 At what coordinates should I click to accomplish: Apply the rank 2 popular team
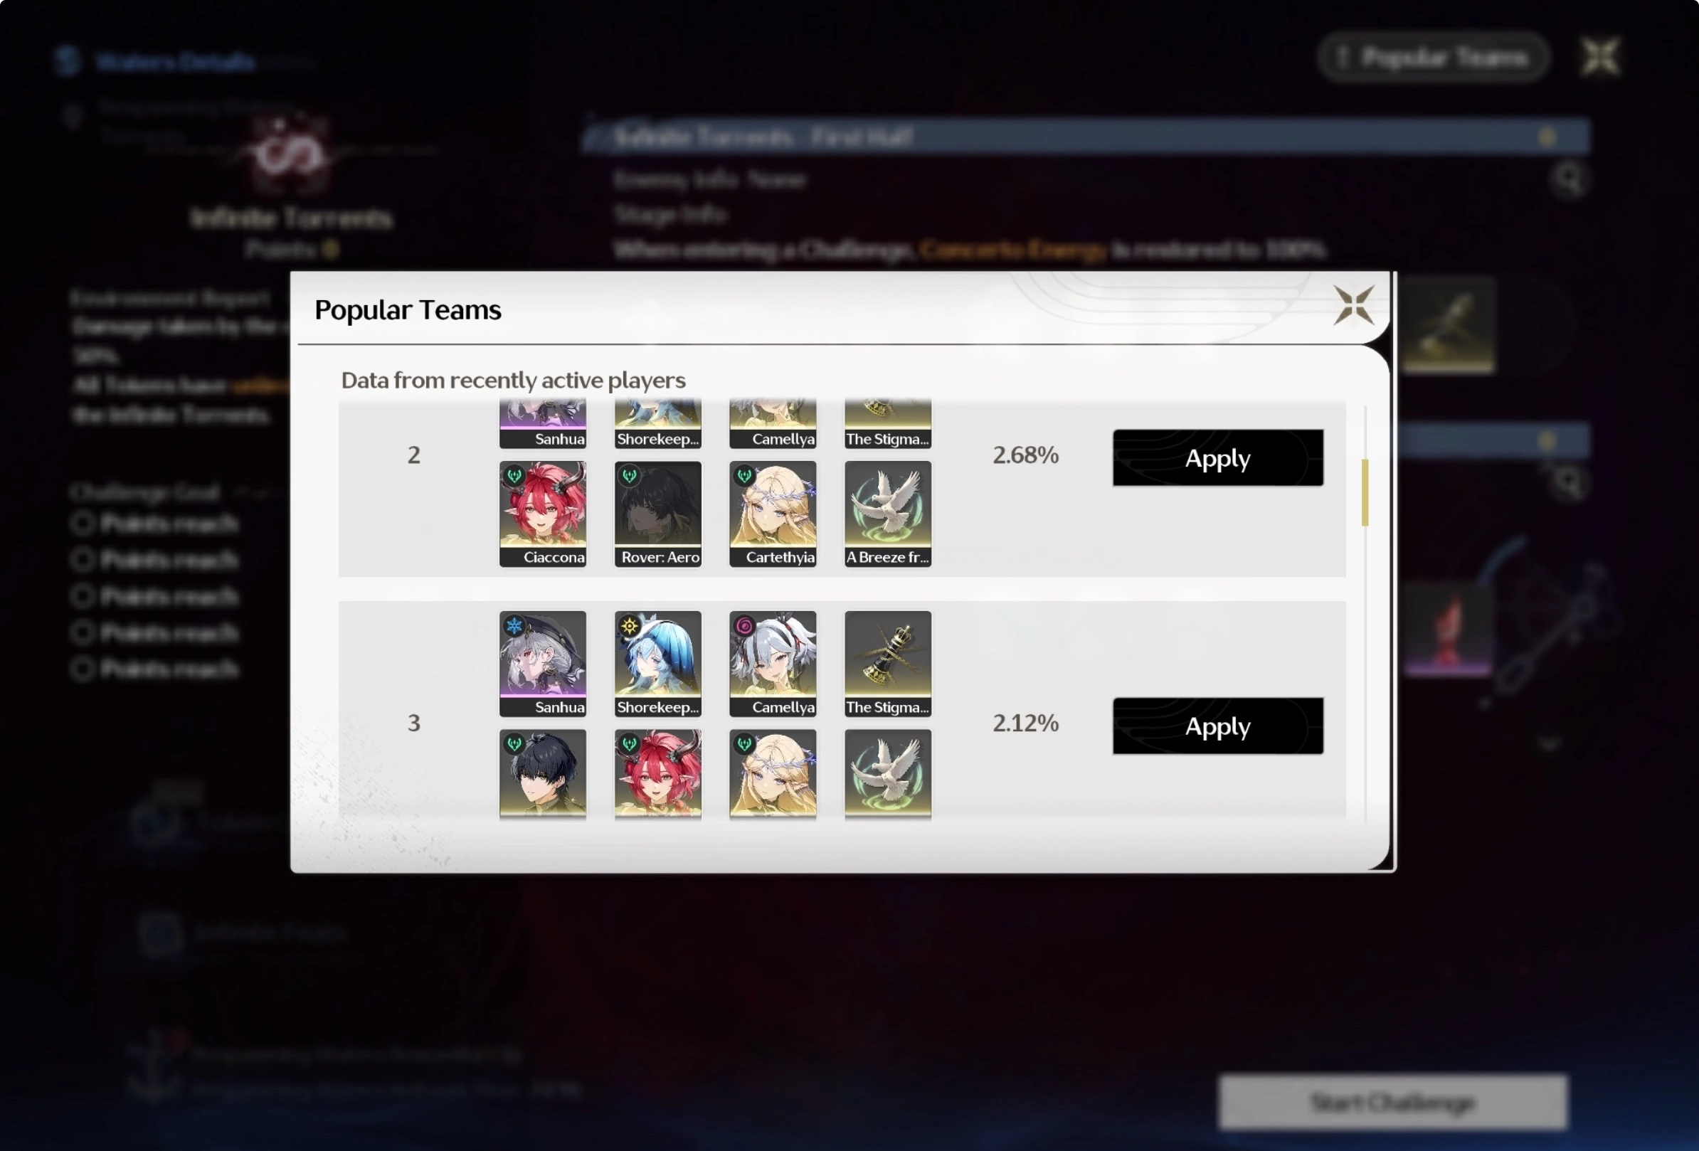click(1217, 457)
